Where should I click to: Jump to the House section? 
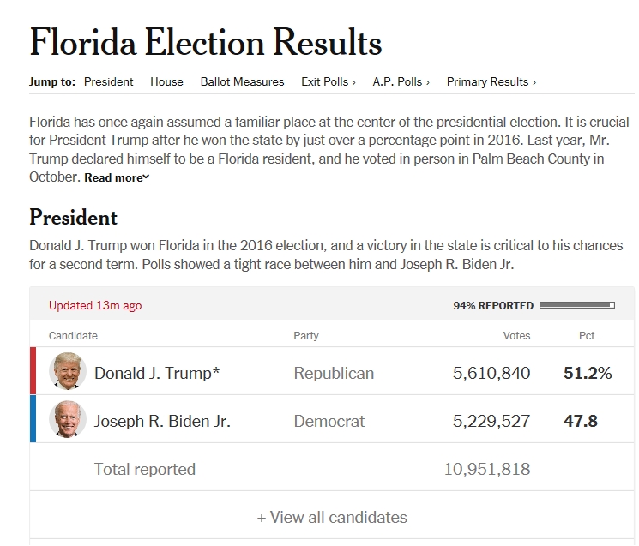click(166, 81)
